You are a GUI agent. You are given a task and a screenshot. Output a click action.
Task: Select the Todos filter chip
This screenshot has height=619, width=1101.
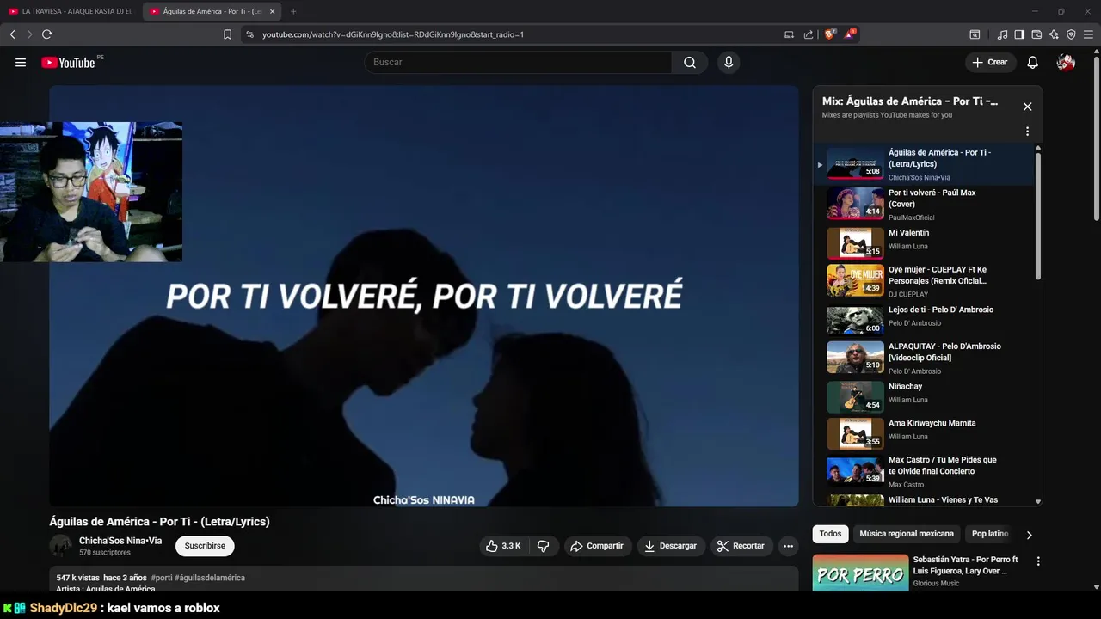tap(830, 534)
